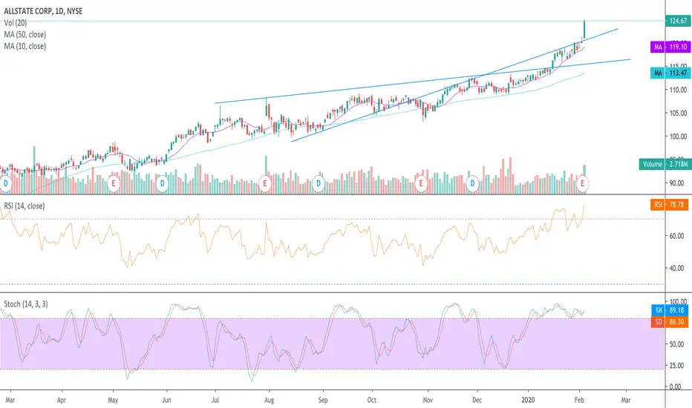
Task: Click the blue %K 89.18 value tag
Action: (669, 310)
